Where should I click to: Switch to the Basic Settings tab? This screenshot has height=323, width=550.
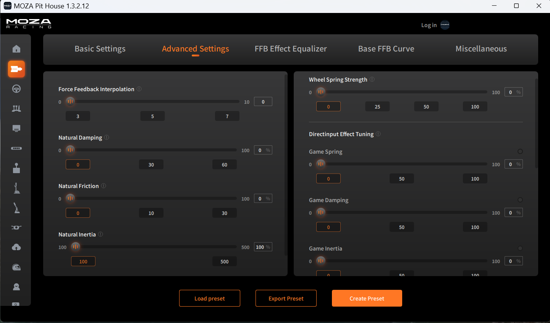pos(100,49)
